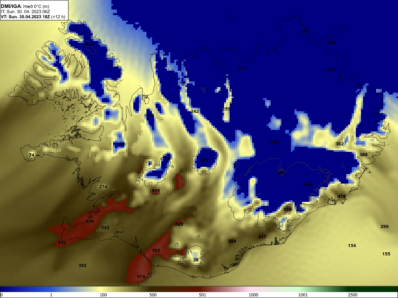The width and height of the screenshot is (398, 298).
Task: Select the -286 value label
Action: (x=274, y=142)
